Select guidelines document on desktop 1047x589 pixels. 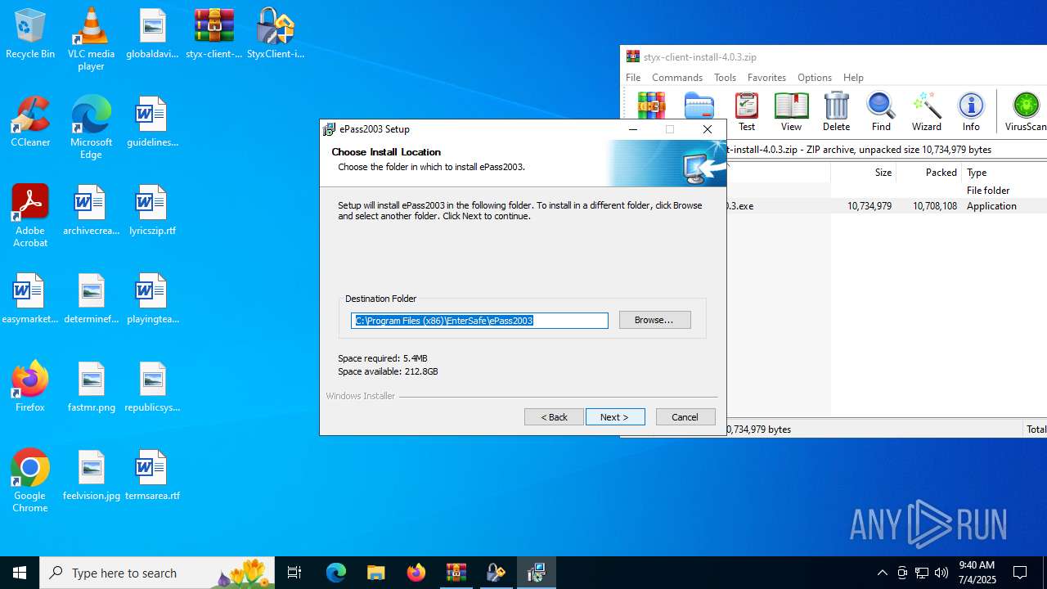tap(152, 122)
